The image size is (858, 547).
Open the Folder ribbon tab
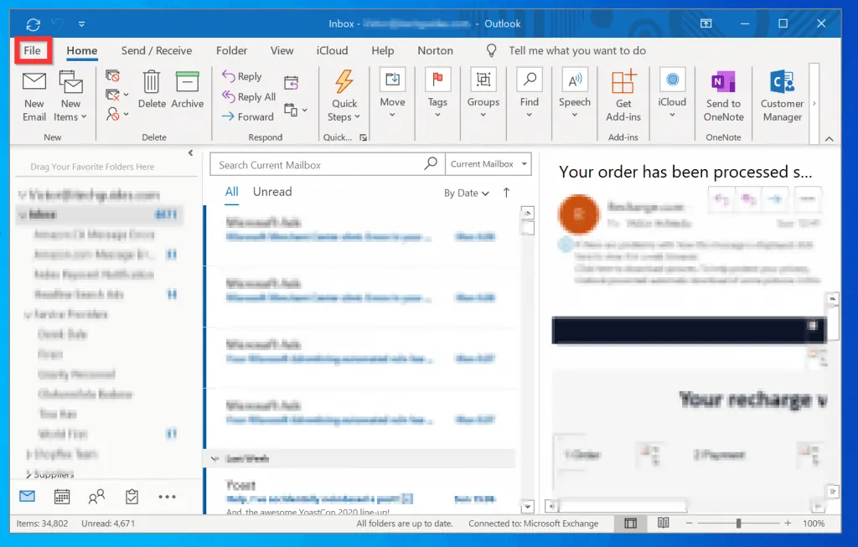231,50
